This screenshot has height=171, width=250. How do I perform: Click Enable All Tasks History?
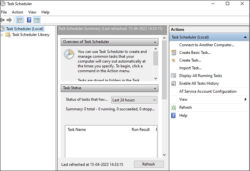199,83
